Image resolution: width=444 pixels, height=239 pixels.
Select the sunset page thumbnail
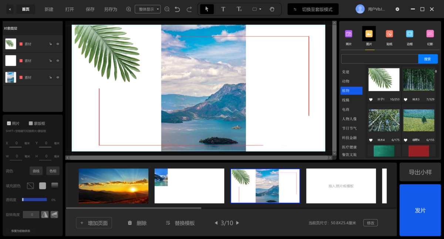click(114, 186)
